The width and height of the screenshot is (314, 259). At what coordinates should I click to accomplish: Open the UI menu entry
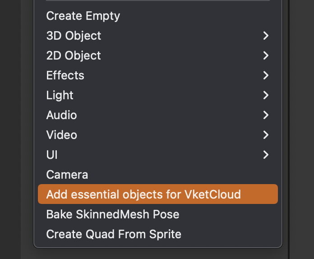[158, 155]
